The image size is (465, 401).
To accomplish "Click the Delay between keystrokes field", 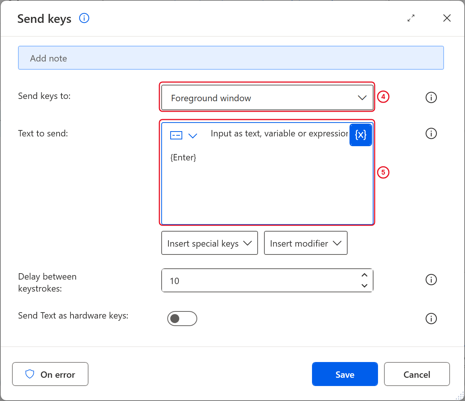I will 267,281.
